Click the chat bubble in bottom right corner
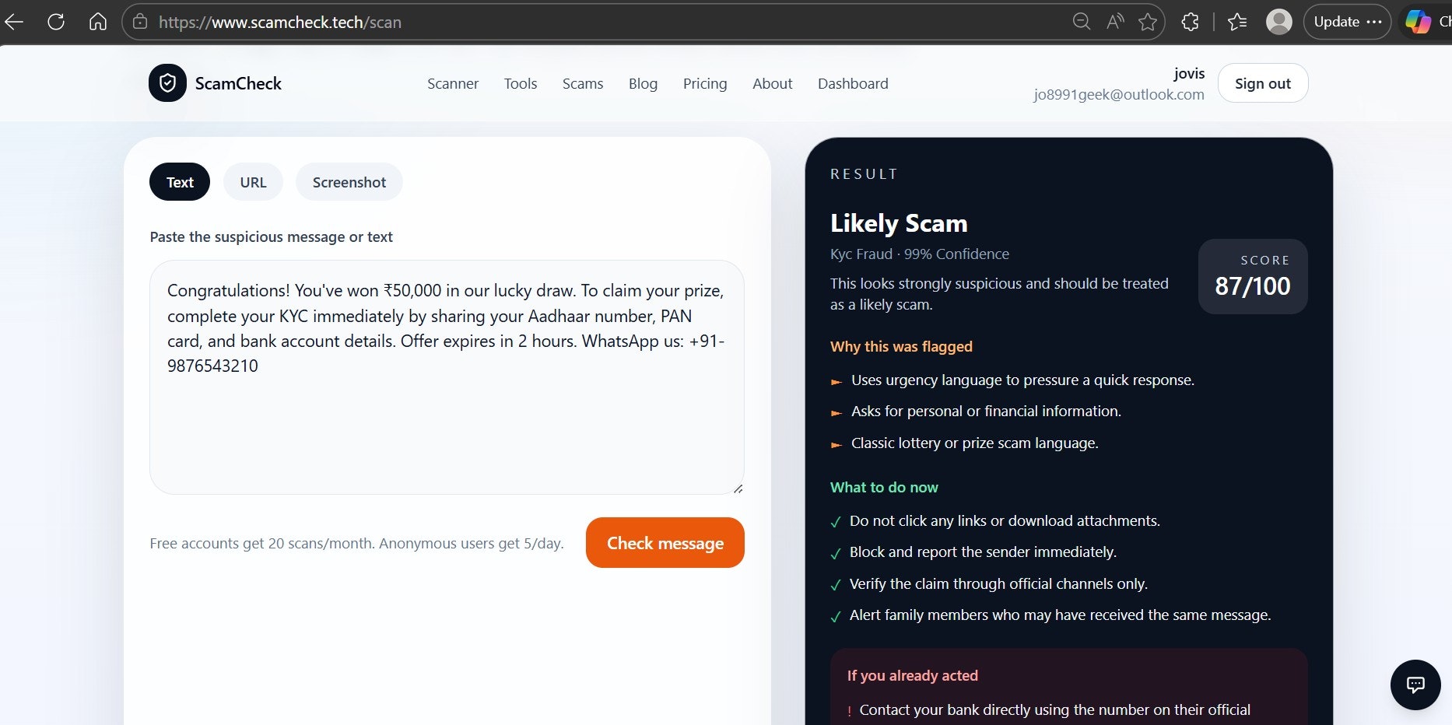1452x725 pixels. (1415, 685)
